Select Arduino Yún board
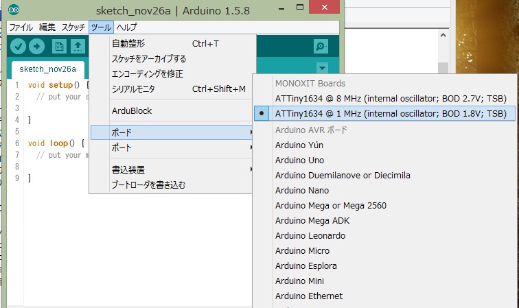This screenshot has width=519, height=308. click(x=299, y=145)
